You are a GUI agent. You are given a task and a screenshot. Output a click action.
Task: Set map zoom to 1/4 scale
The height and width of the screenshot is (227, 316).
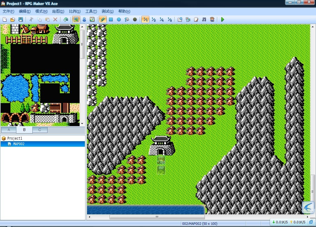(162, 19)
